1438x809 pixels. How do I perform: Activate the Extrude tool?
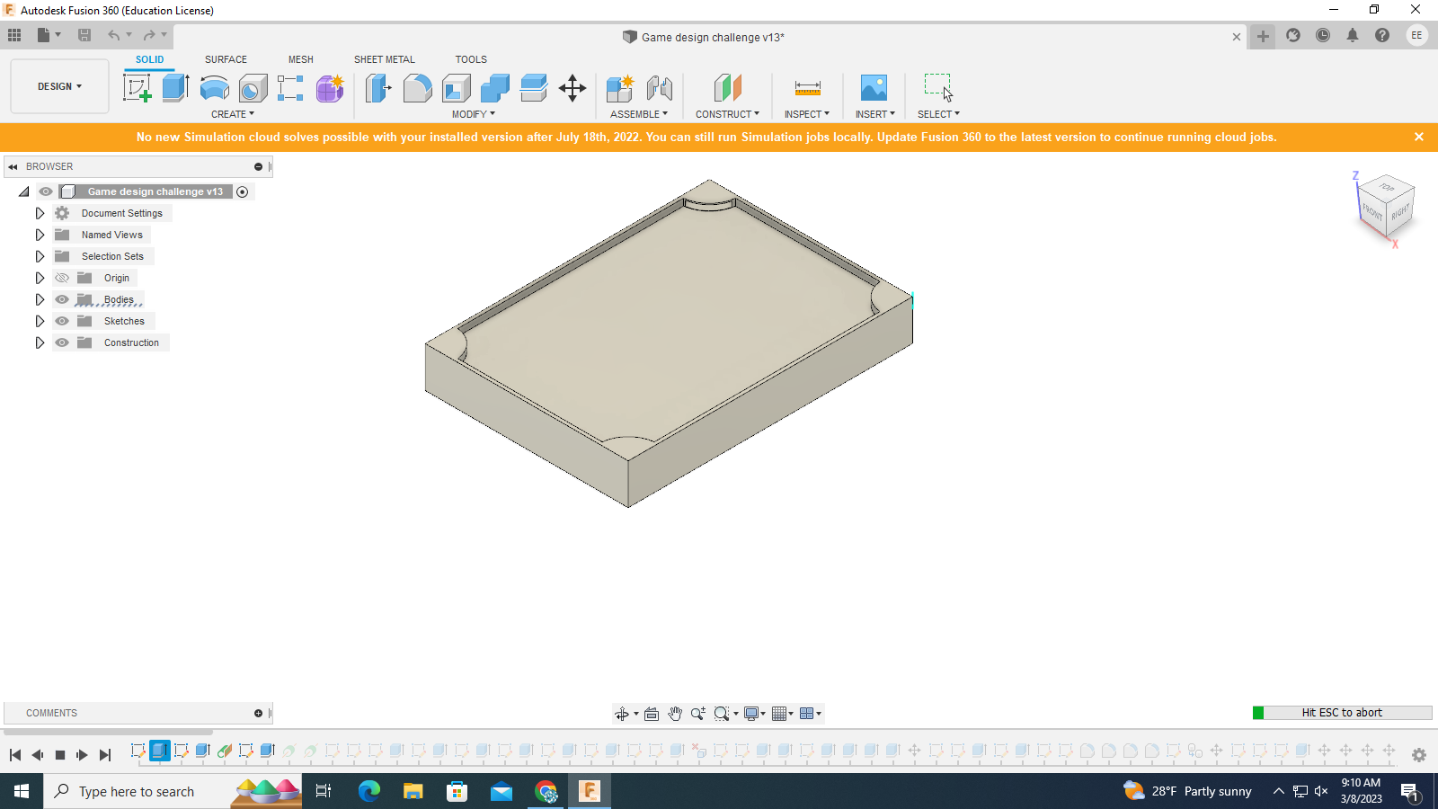173,87
